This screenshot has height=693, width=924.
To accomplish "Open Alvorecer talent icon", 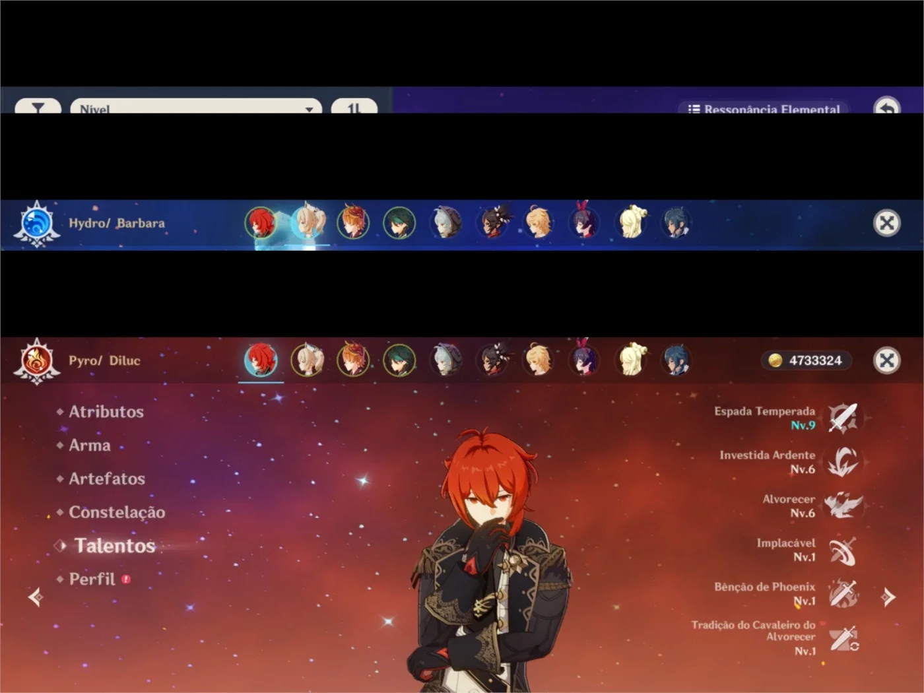I will pos(843,506).
